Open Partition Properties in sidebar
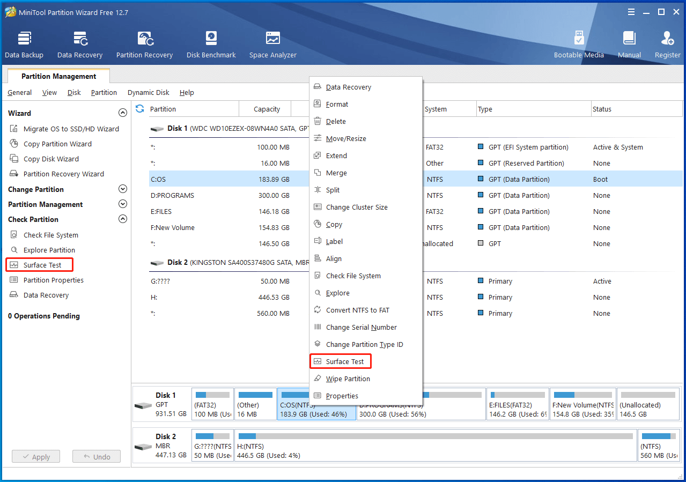The width and height of the screenshot is (686, 482). tap(47, 280)
